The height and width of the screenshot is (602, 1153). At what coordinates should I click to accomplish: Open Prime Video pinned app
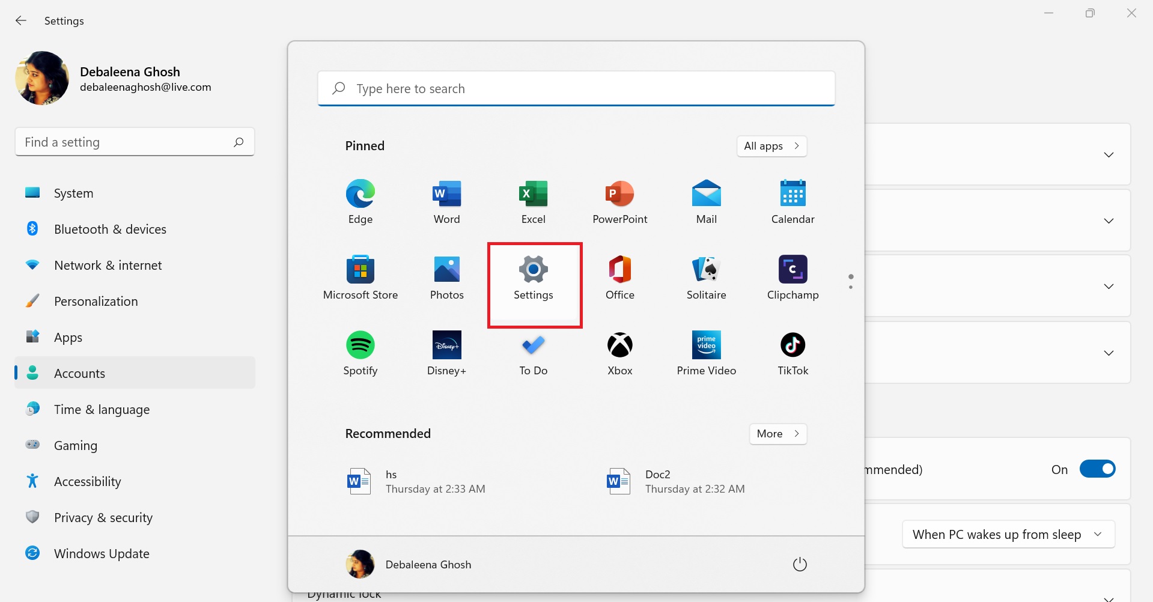(x=707, y=353)
